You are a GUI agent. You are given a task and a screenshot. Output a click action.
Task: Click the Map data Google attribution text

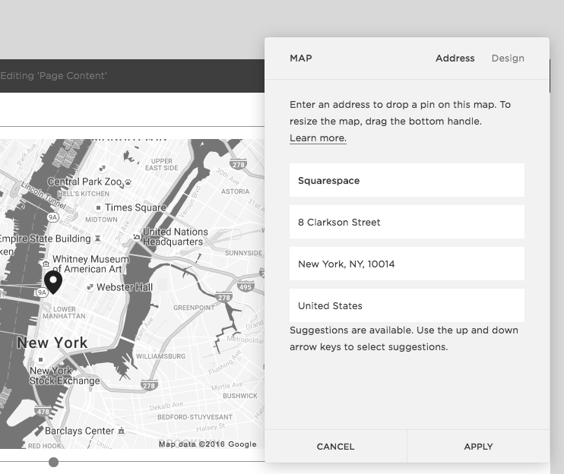point(208,444)
